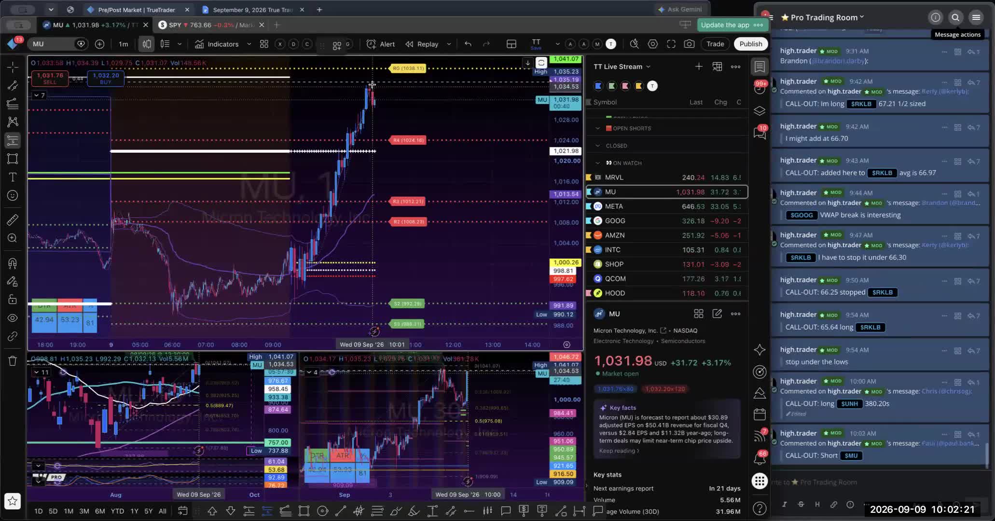Take a chart snapshot with camera icon
Image resolution: width=995 pixels, height=521 pixels.
[x=689, y=44]
